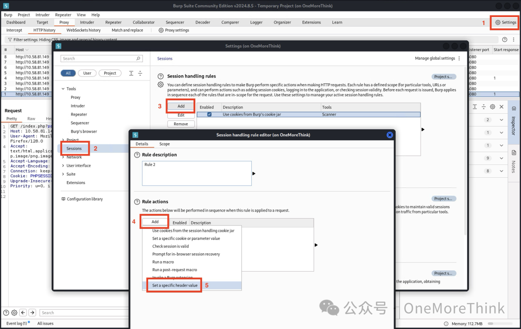Click request Search field at bottom
Screen dimensions: 521x329
click(x=84, y=313)
